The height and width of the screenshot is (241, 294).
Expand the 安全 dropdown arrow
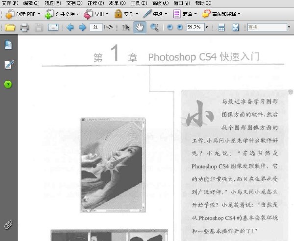tap(137, 14)
